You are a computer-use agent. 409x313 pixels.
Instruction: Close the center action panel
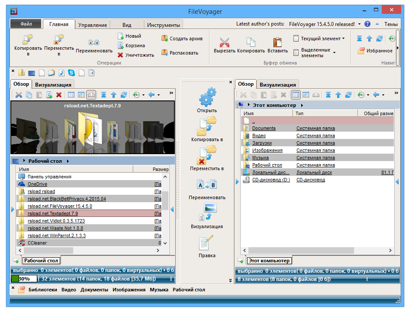(231, 82)
